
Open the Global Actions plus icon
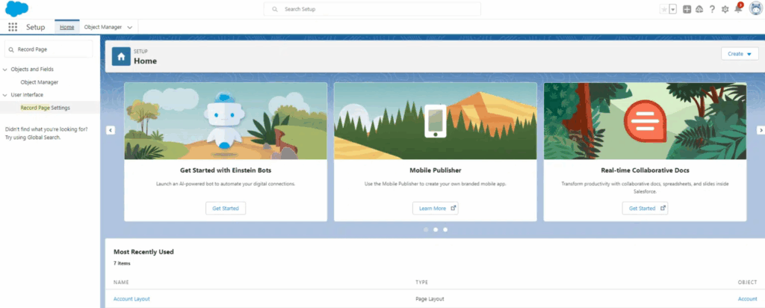[x=687, y=9]
